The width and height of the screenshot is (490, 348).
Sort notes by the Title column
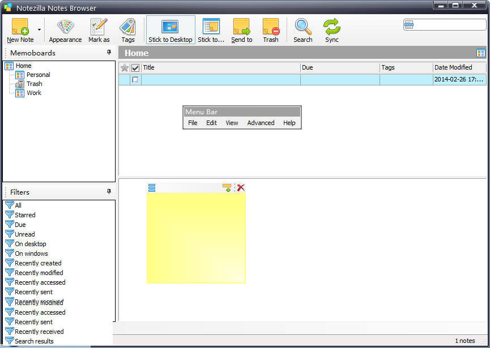[220, 67]
